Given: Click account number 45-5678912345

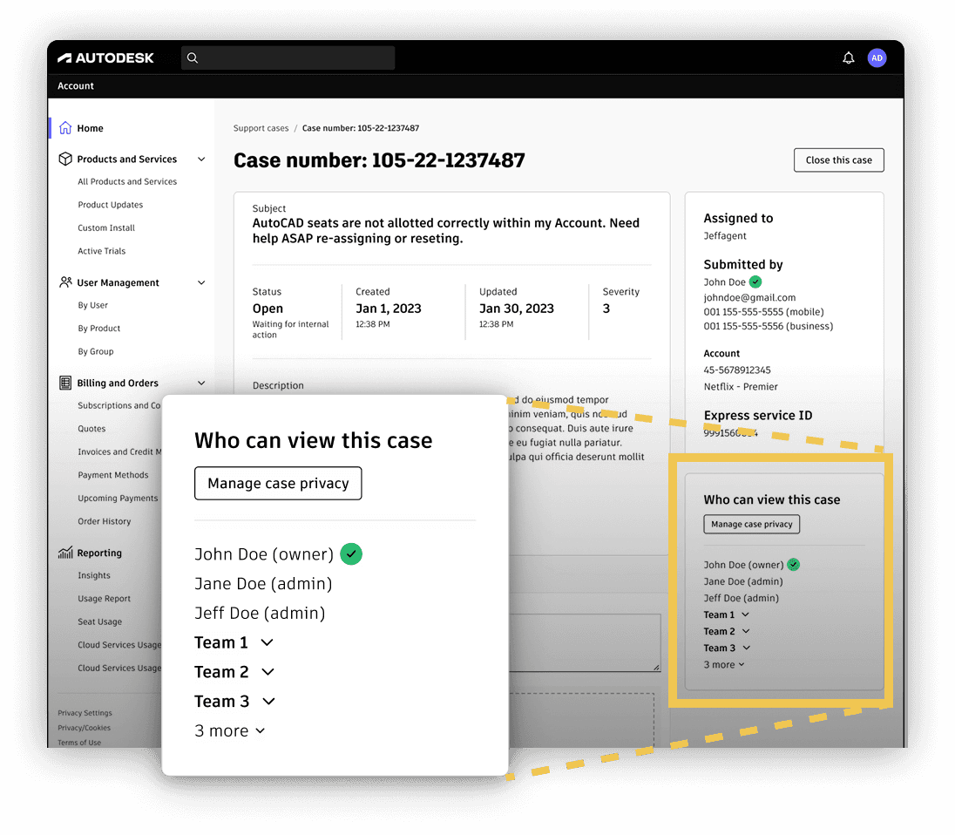Looking at the screenshot, I should pyautogui.click(x=737, y=370).
